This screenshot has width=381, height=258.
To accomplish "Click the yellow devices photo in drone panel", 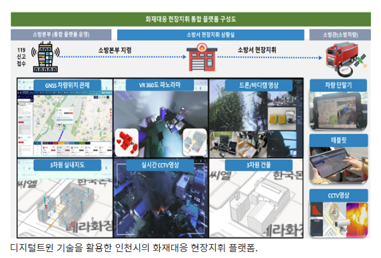I will (282, 119).
